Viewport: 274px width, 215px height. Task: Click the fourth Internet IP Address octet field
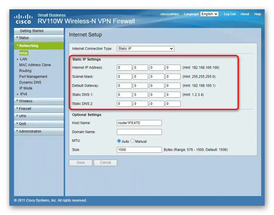pos(173,68)
